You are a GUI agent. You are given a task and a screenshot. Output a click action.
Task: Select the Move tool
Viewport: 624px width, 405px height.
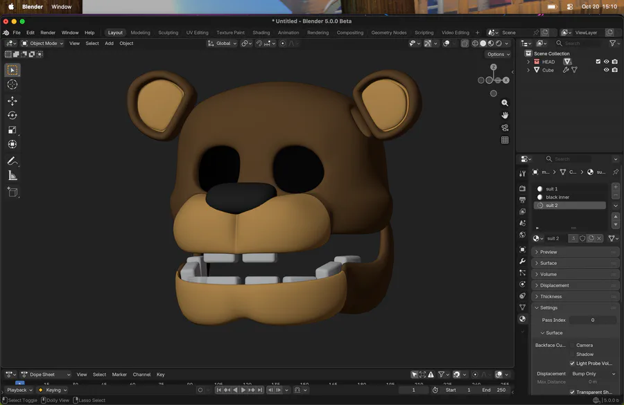tap(12, 101)
